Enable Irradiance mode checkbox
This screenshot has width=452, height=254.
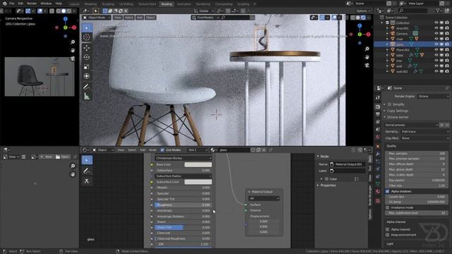coord(388,207)
